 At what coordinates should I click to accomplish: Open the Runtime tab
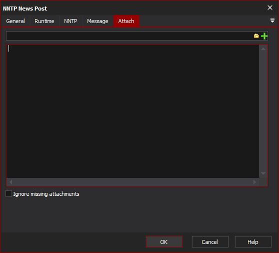(44, 21)
